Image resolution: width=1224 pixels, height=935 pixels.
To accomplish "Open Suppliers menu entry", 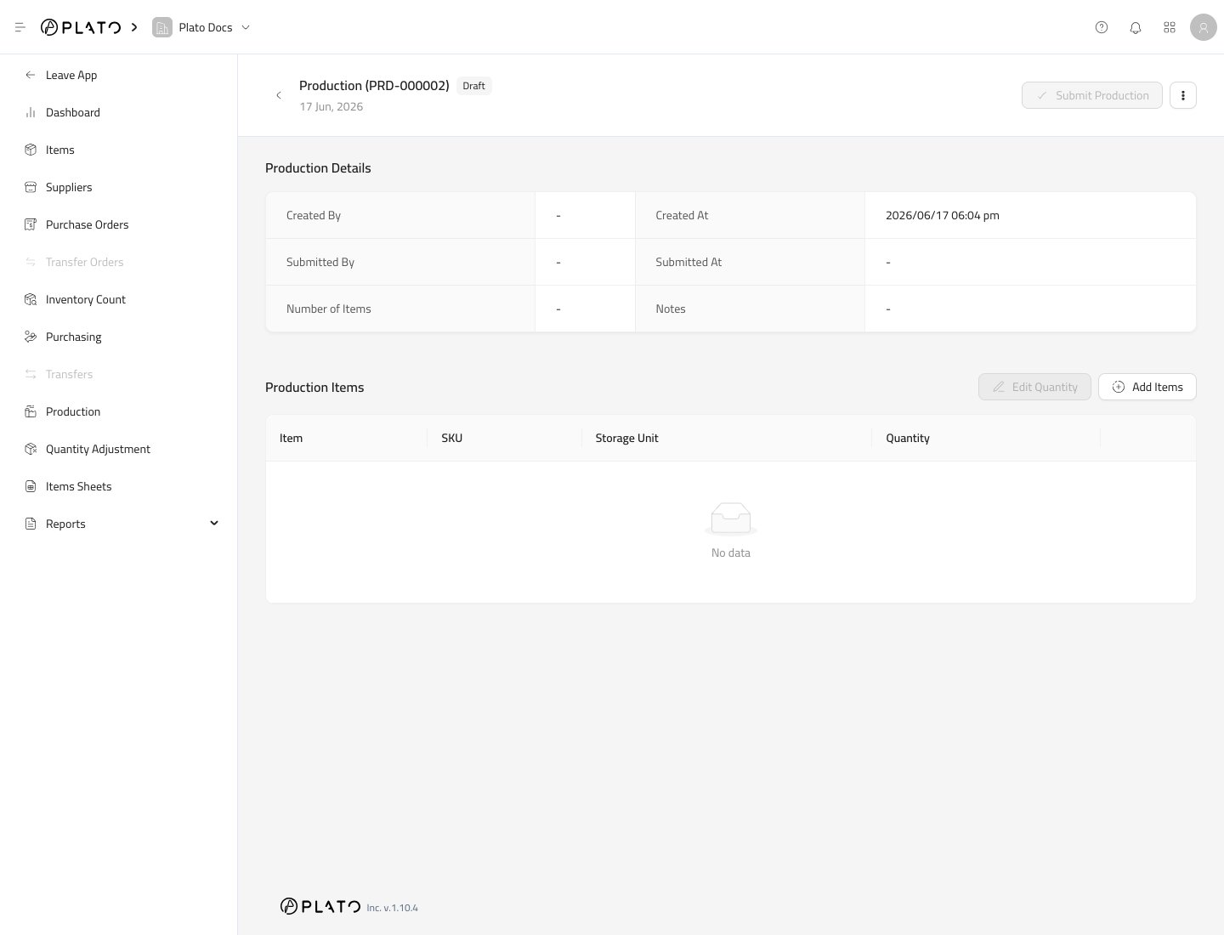I will click(69, 187).
